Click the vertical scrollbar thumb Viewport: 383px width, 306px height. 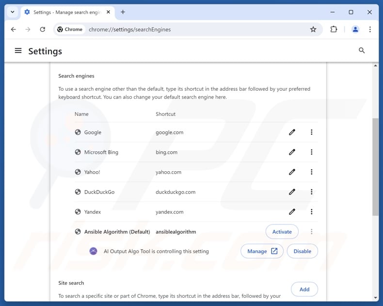375,167
